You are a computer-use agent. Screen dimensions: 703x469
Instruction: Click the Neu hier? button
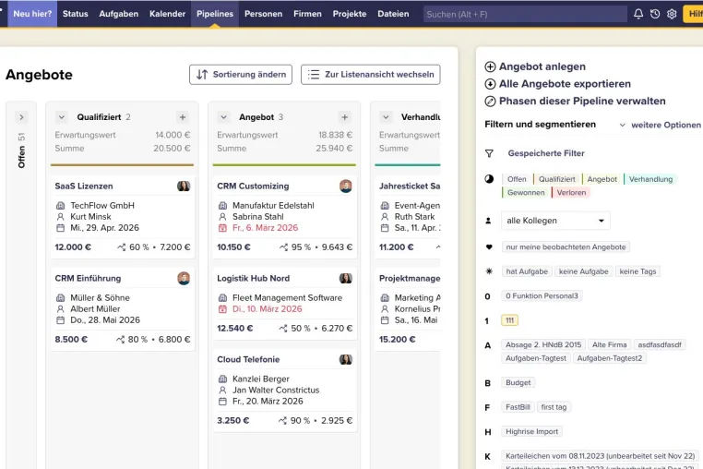(x=32, y=14)
